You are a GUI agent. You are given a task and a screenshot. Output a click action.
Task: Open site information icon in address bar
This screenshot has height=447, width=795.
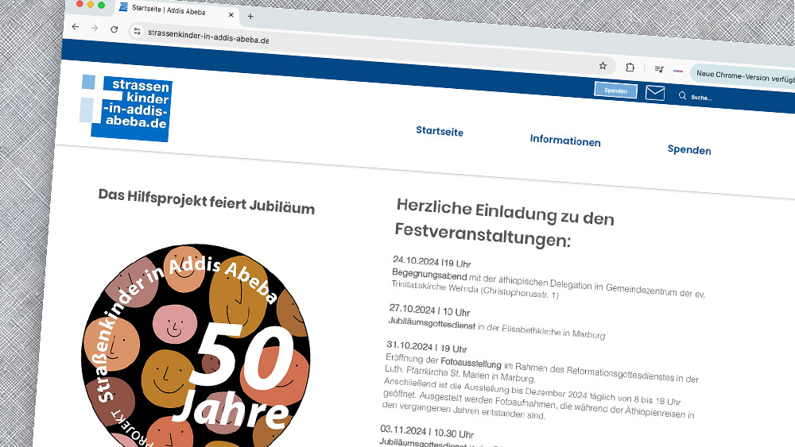coord(137,32)
